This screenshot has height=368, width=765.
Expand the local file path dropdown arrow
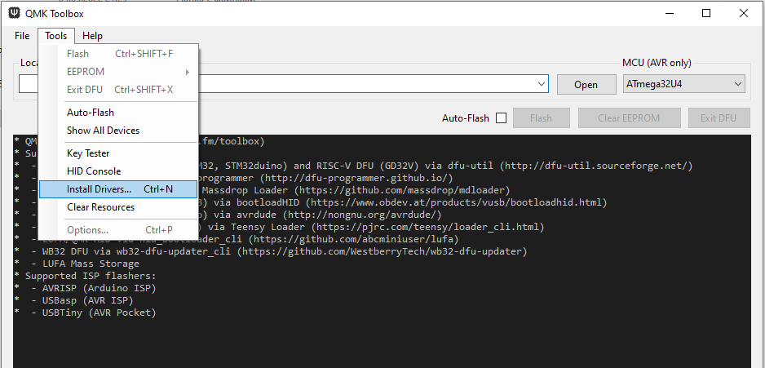point(542,84)
